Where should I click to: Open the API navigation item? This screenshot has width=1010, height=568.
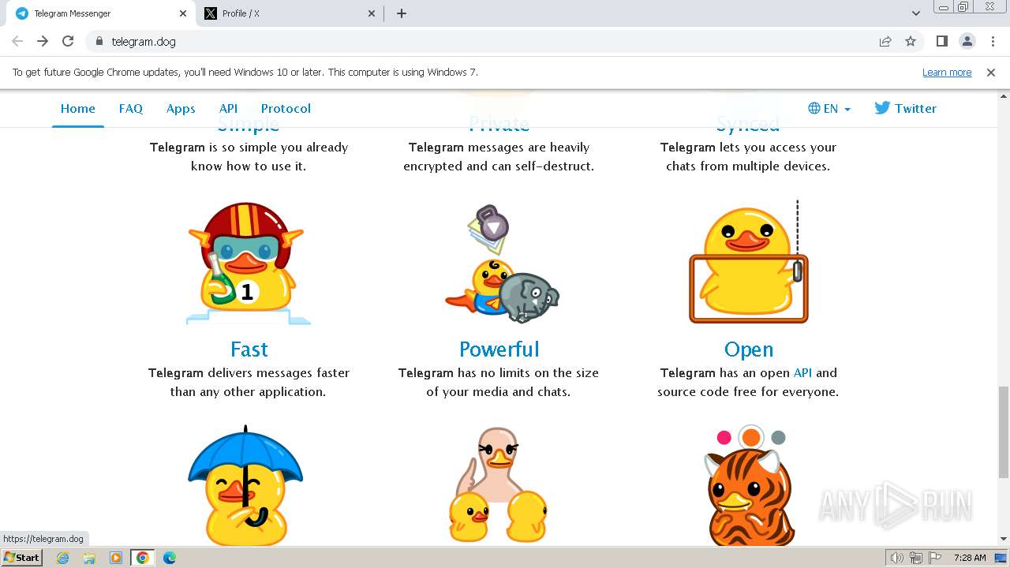(x=228, y=109)
